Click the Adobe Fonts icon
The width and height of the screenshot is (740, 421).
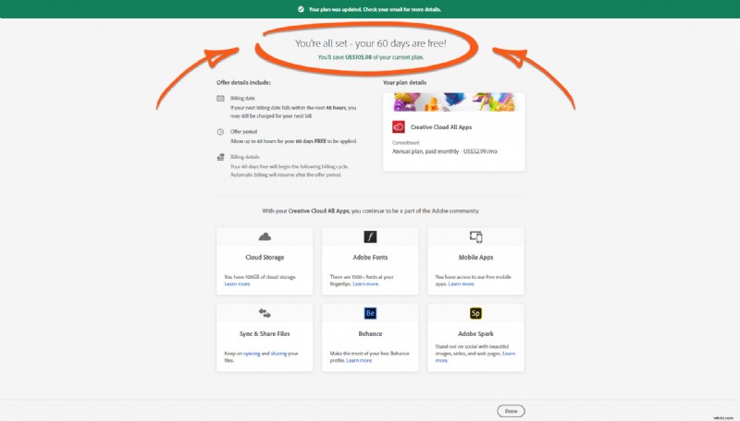pyautogui.click(x=370, y=237)
